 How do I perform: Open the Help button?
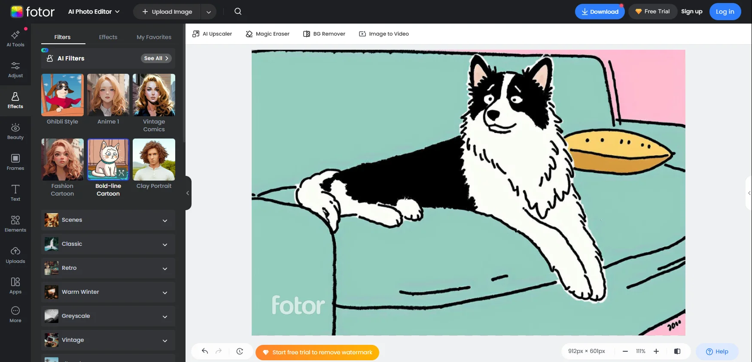coord(717,351)
